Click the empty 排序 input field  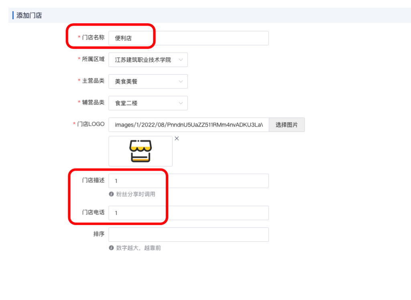pos(189,235)
